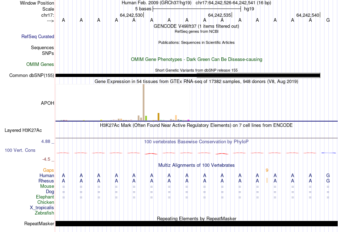Image resolution: width=338 pixels, height=232 pixels.
Task: Click the G base in reference sequence row
Action: (x=328, y=20)
